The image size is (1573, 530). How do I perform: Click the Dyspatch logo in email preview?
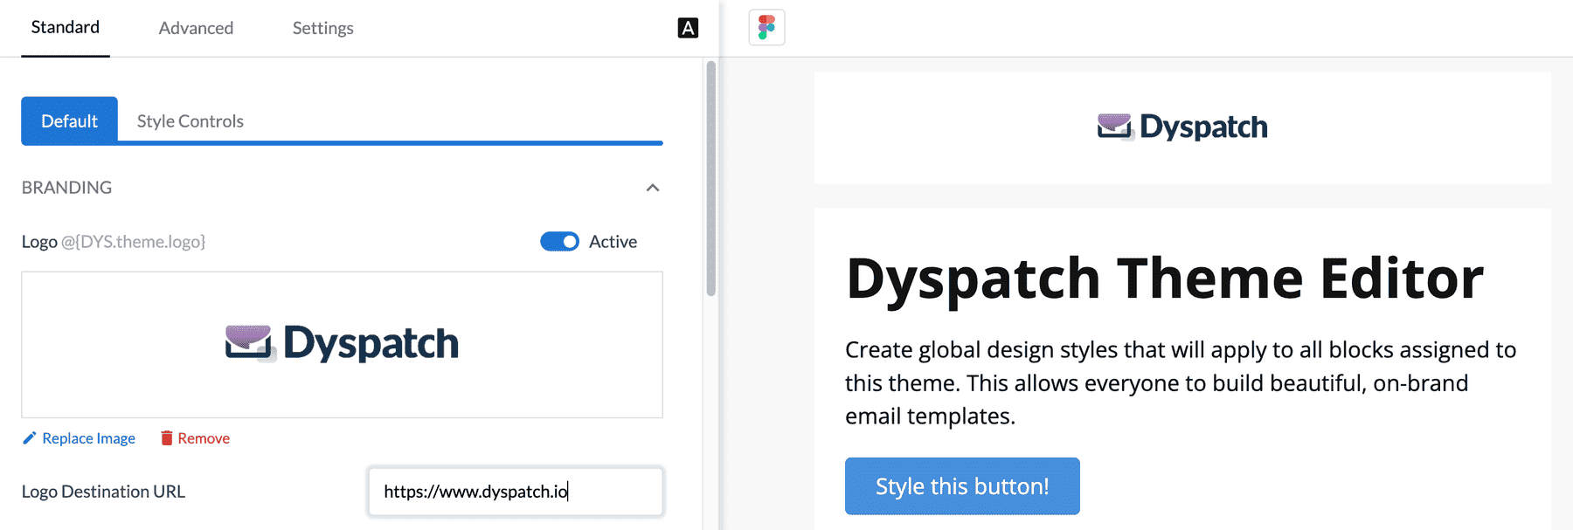(x=1182, y=127)
